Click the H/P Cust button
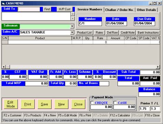The width and height of the screenshot is (163, 124). [65, 9]
